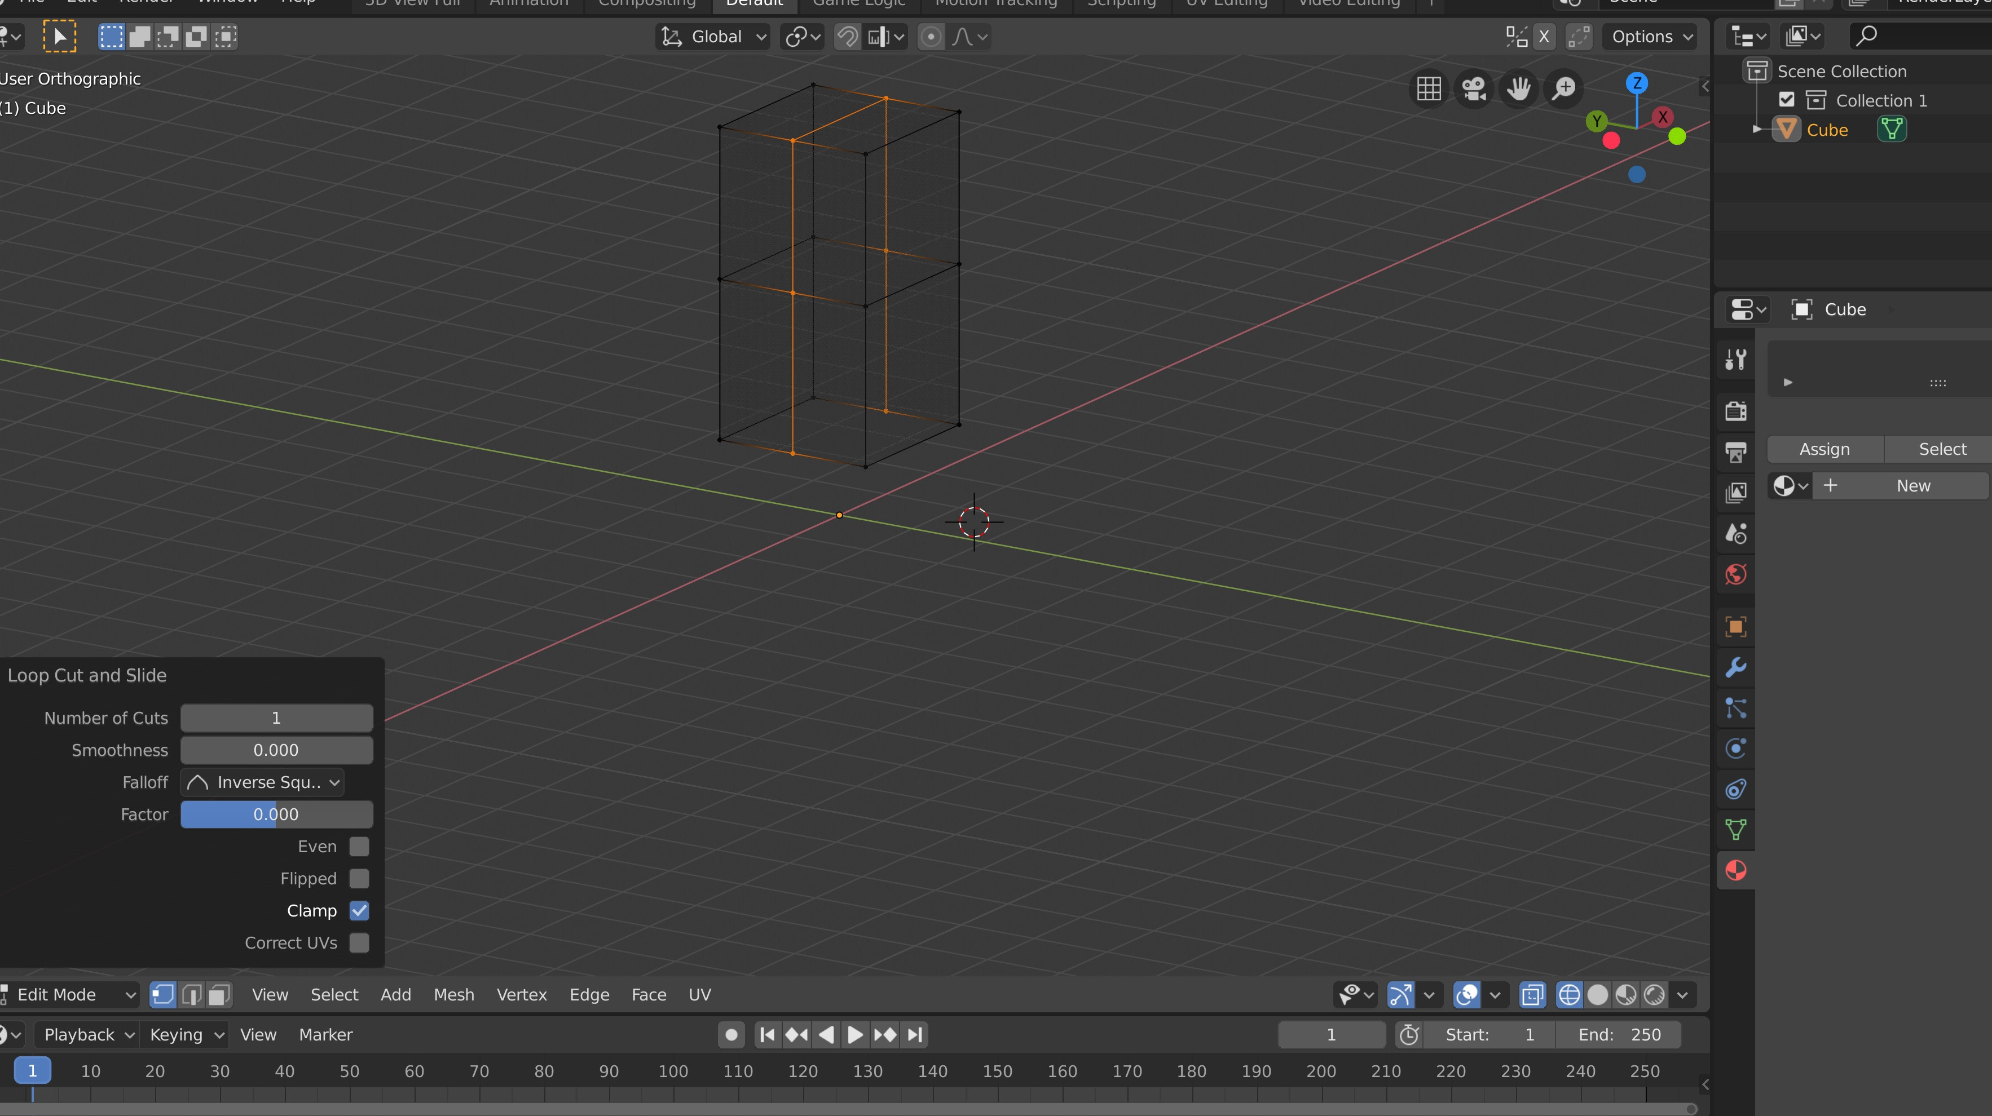Drag the Factor value slider
1992x1116 pixels.
point(275,814)
